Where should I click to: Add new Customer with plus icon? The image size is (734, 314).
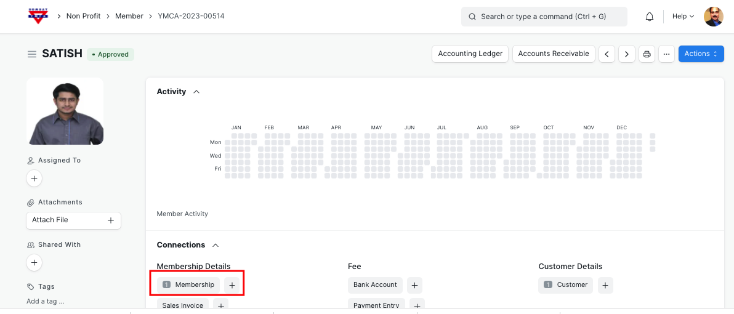[605, 285]
